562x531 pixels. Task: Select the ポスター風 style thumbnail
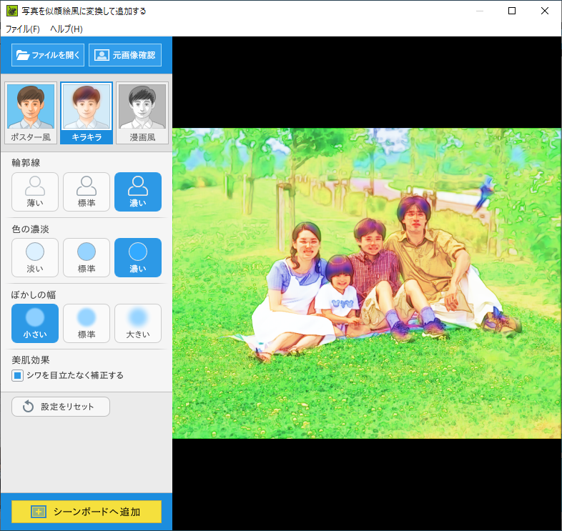tap(31, 113)
